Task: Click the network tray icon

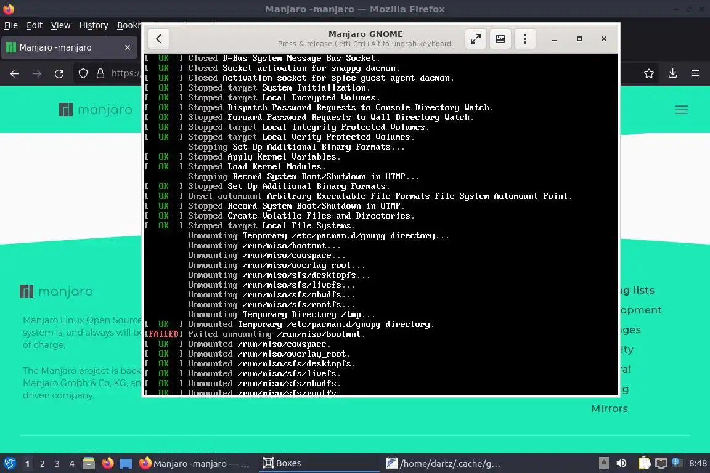Action: (661, 464)
